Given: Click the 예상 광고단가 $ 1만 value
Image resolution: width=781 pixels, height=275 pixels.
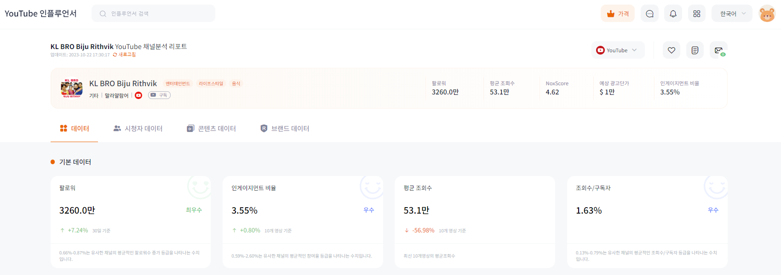Looking at the screenshot, I should click(x=607, y=92).
